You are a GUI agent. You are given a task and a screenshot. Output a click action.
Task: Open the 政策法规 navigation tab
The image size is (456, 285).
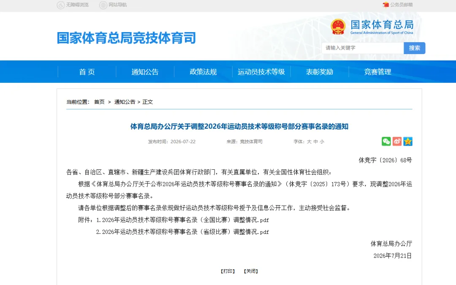point(203,72)
